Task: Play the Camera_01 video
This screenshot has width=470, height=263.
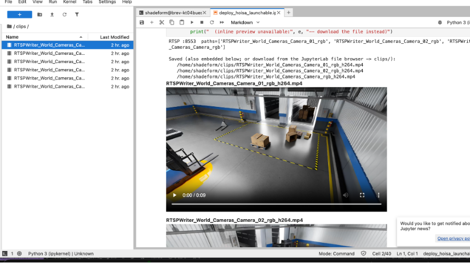Action: pos(174,195)
